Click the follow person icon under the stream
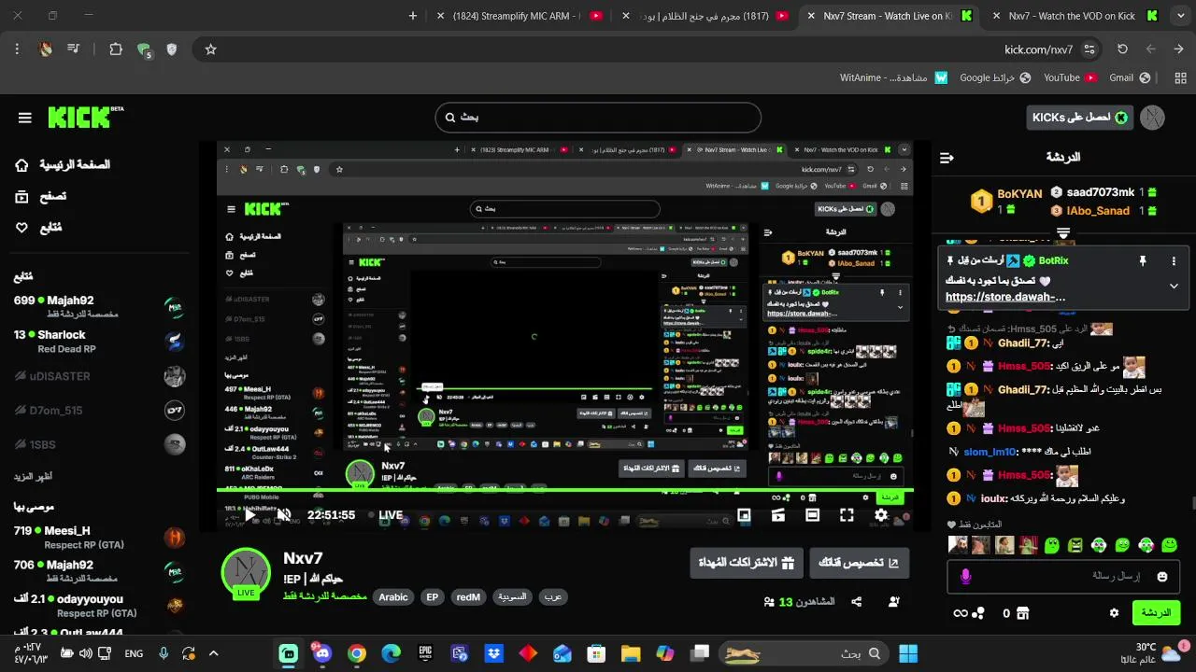 click(x=894, y=602)
